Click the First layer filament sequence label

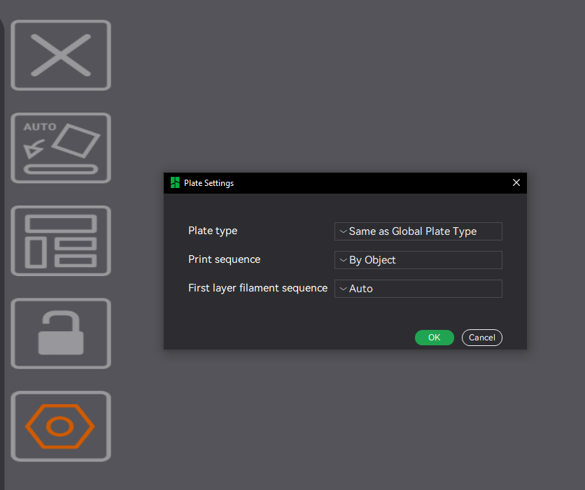click(x=258, y=288)
